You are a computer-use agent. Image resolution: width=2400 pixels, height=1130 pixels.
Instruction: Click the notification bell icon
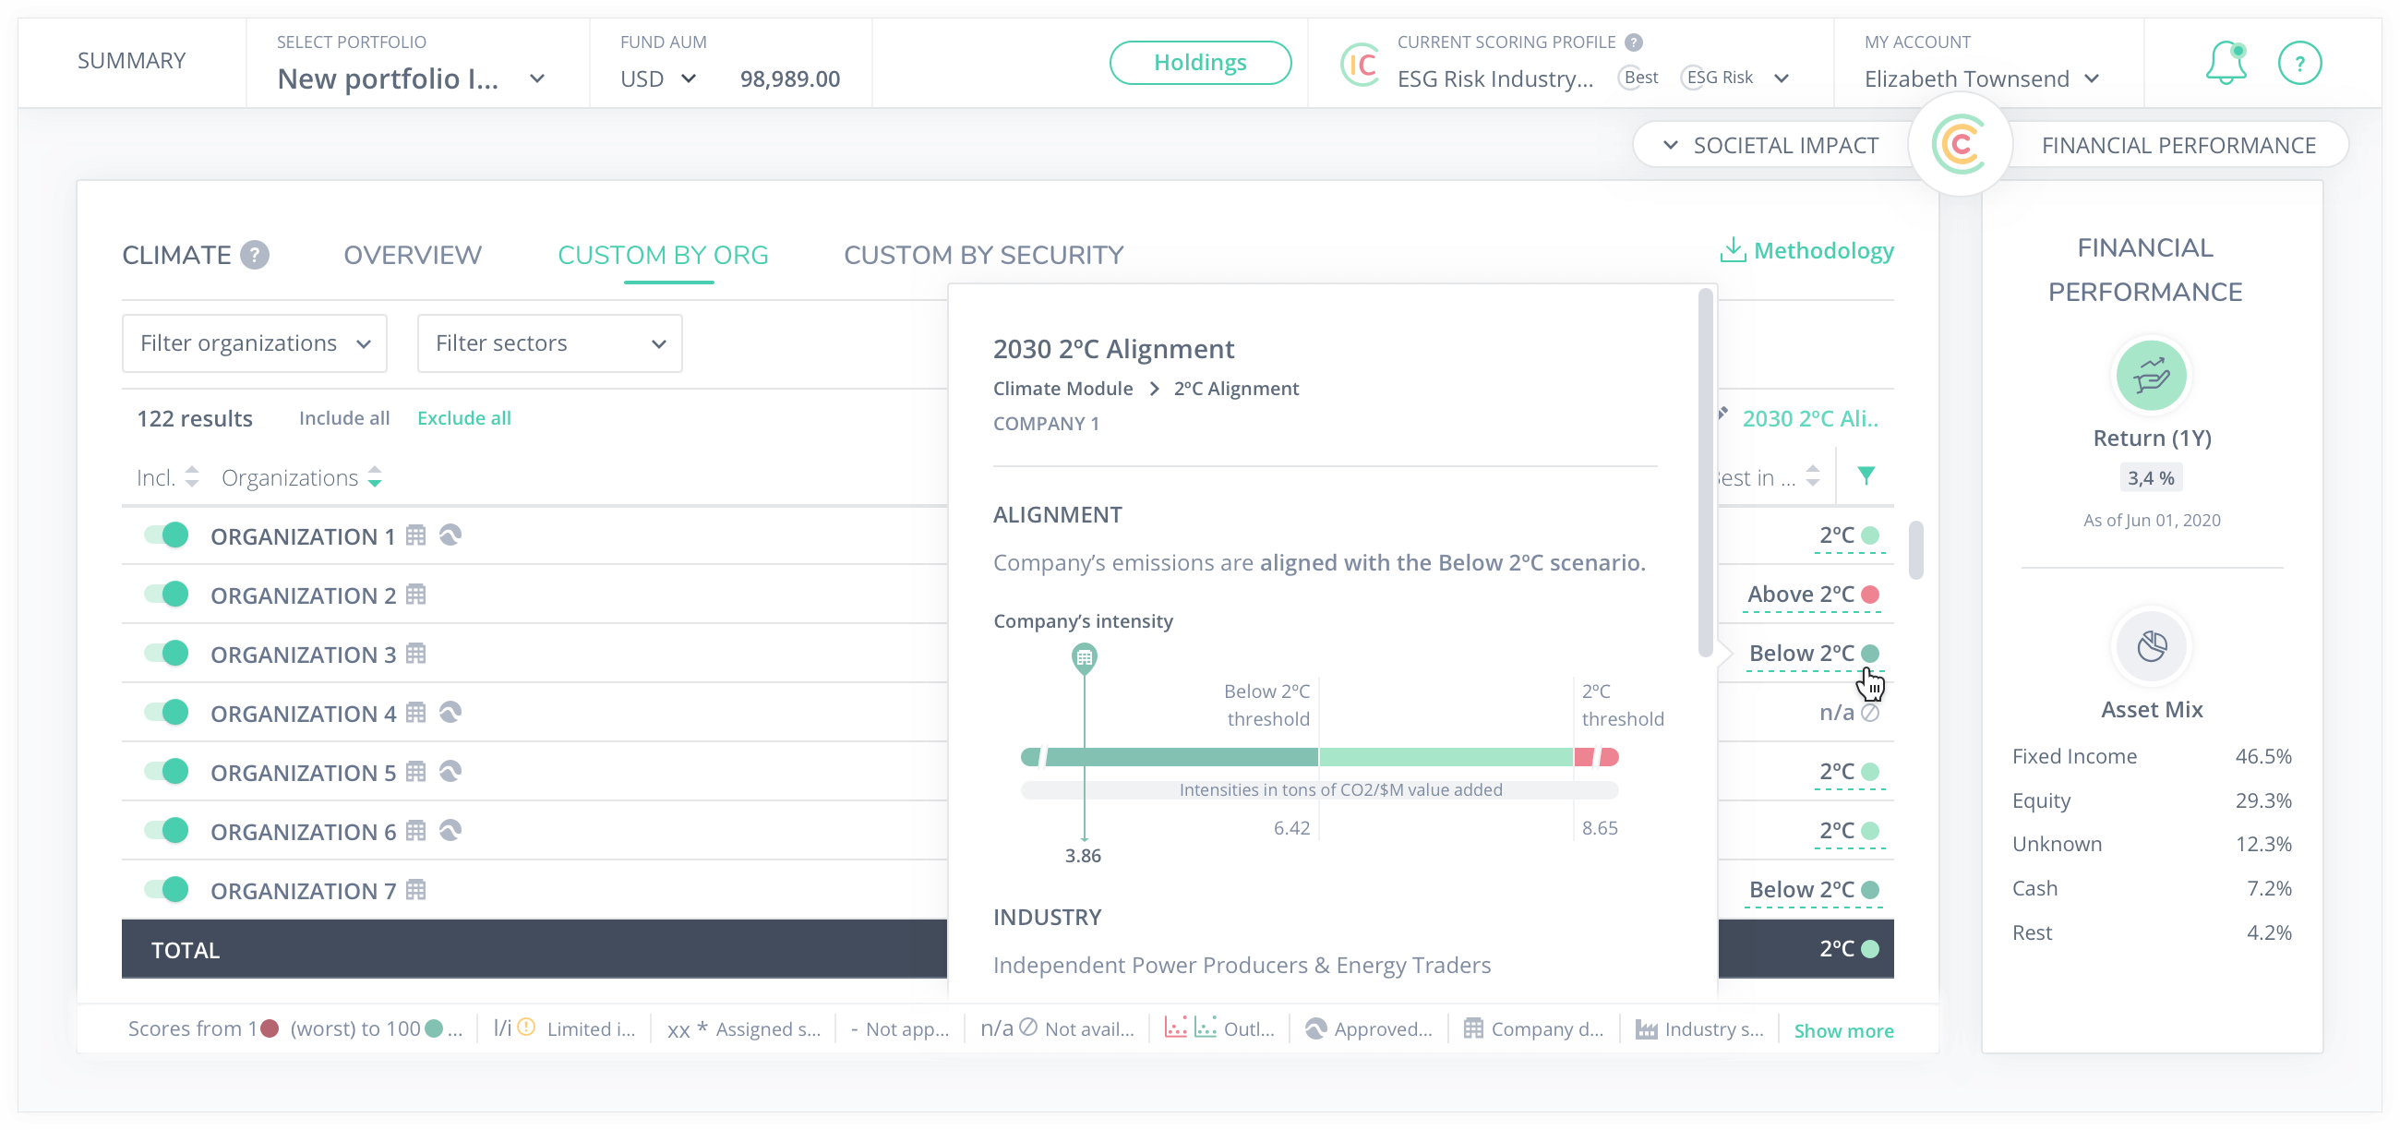pos(2225,64)
